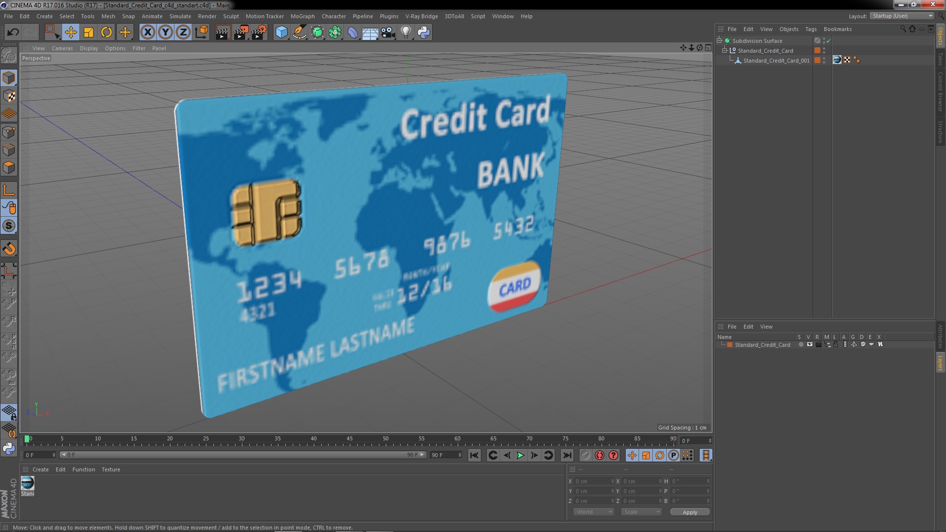
Task: Toggle the Y axis lock
Action: [x=166, y=33]
